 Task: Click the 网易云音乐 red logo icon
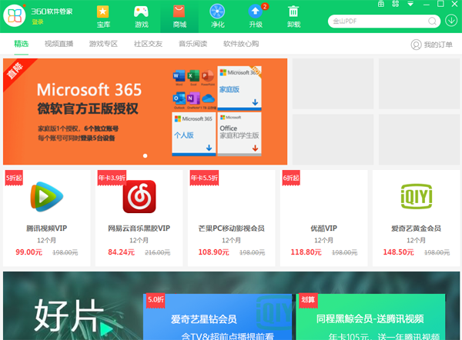point(139,197)
